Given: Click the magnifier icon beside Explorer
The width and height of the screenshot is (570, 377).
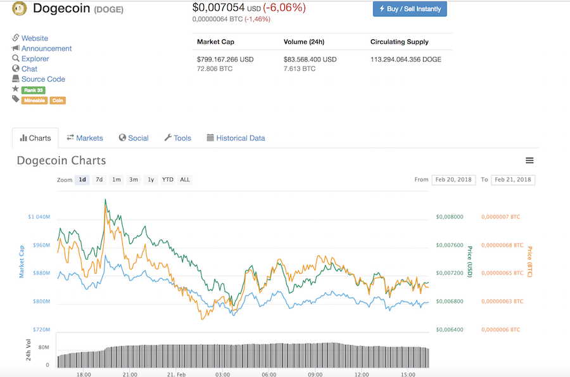Looking at the screenshot, I should click(16, 58).
